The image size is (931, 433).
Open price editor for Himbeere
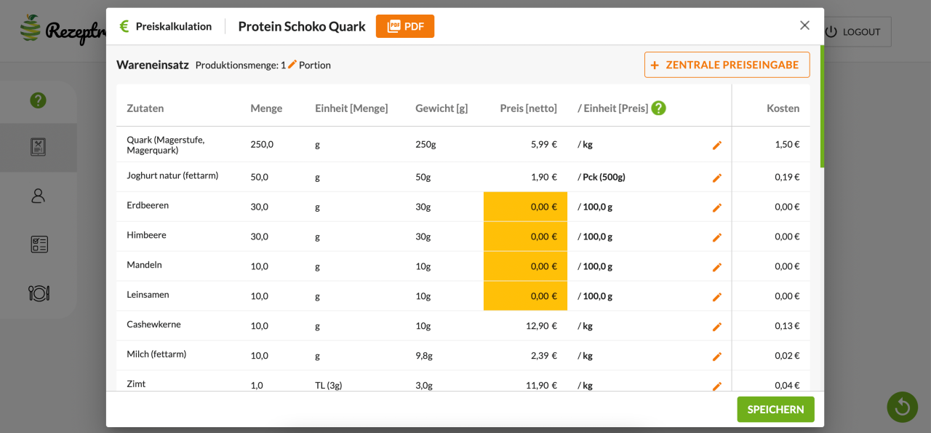716,237
